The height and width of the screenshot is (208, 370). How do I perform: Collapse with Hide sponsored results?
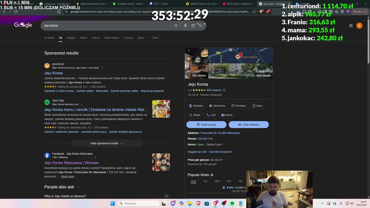click(x=107, y=143)
